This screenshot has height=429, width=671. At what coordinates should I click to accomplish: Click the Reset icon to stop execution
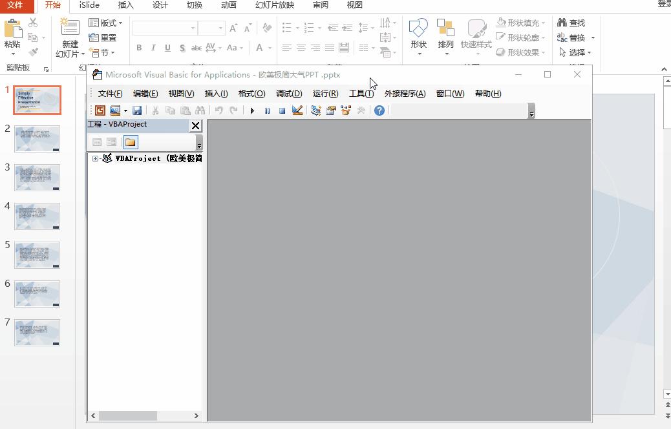[x=282, y=110]
